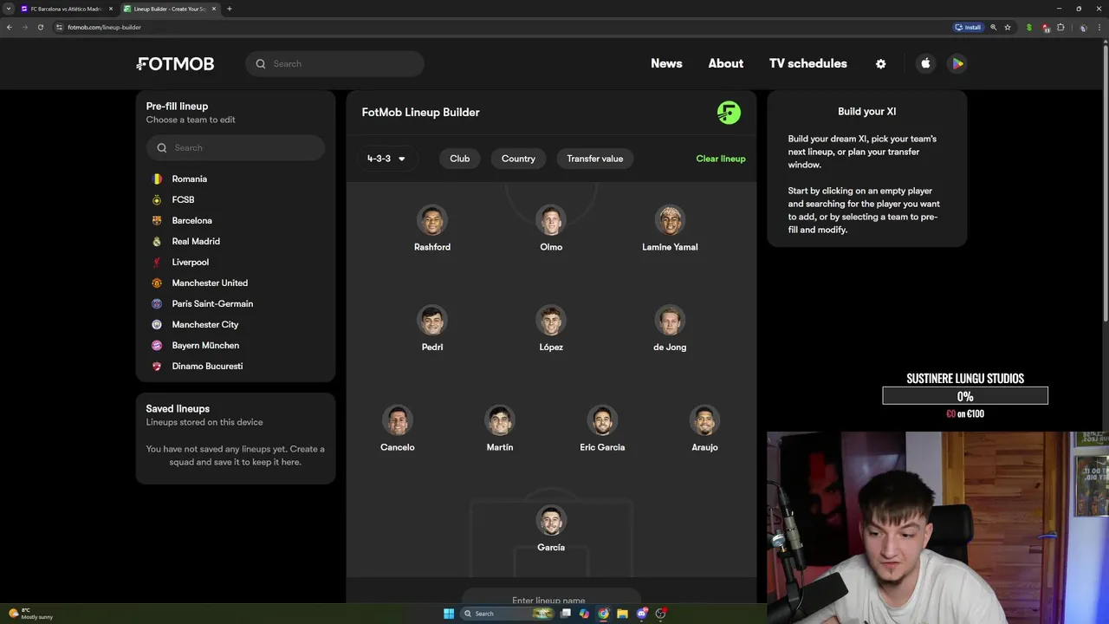The image size is (1109, 624).
Task: Click the Romania flag icon
Action: (x=157, y=179)
